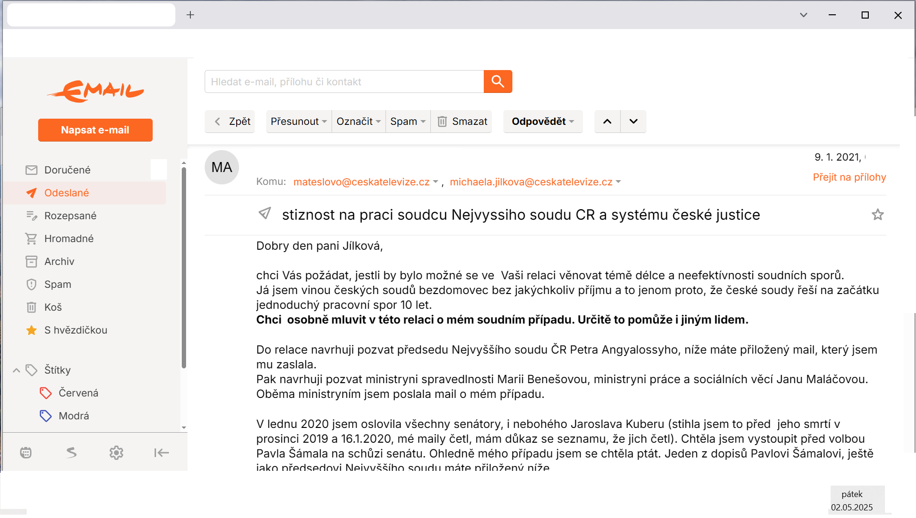
Task: Open the Odpovědět reply dropdown
Action: coord(543,122)
